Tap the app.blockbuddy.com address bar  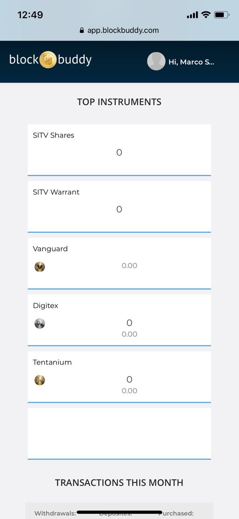coord(119,30)
